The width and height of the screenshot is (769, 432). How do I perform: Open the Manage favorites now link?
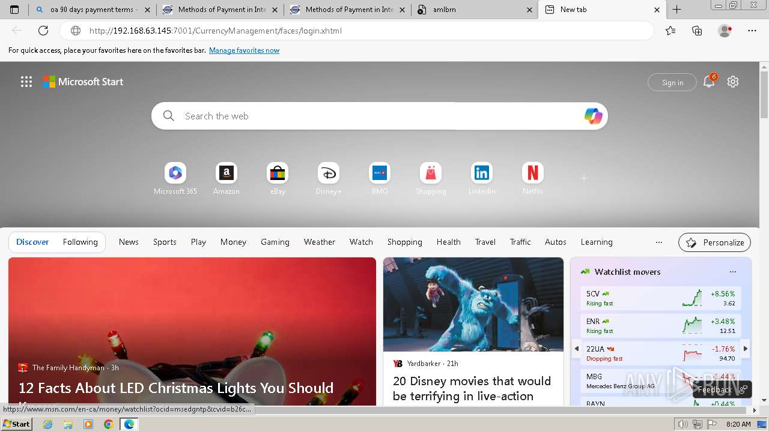pyautogui.click(x=244, y=50)
